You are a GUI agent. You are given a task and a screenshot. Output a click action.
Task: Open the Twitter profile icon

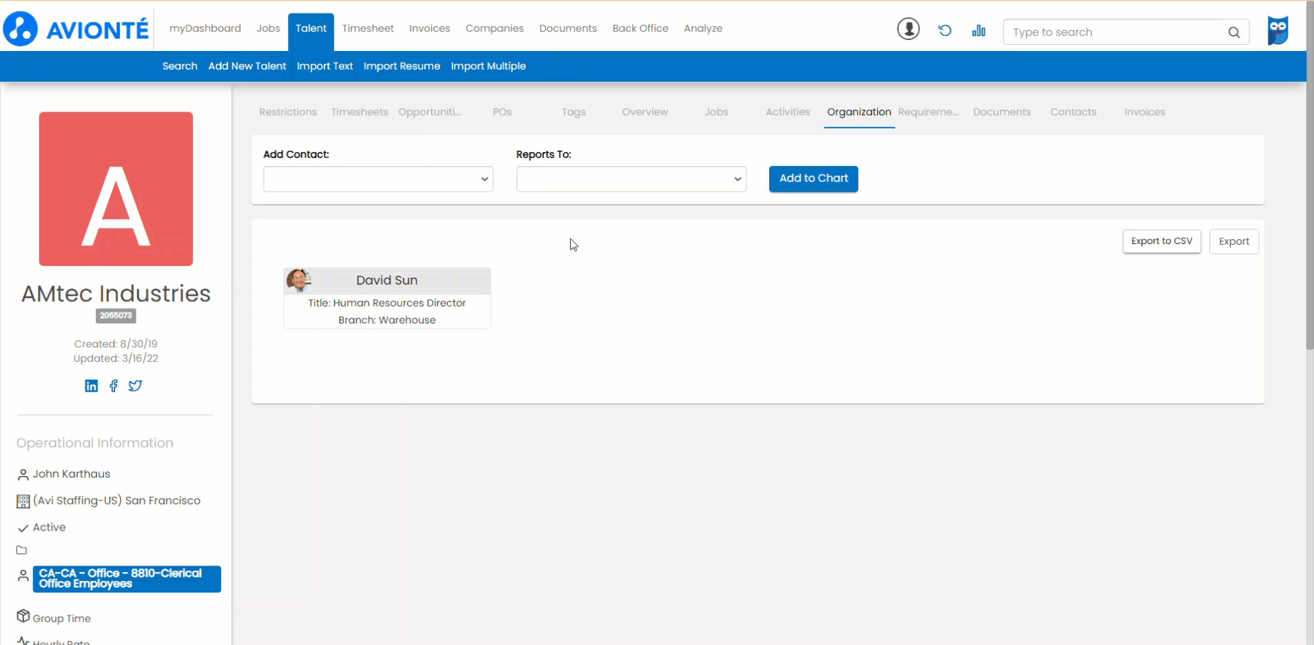pyautogui.click(x=136, y=386)
